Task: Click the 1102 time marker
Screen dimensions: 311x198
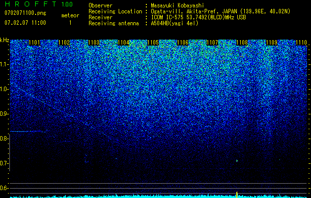Action: [64, 43]
